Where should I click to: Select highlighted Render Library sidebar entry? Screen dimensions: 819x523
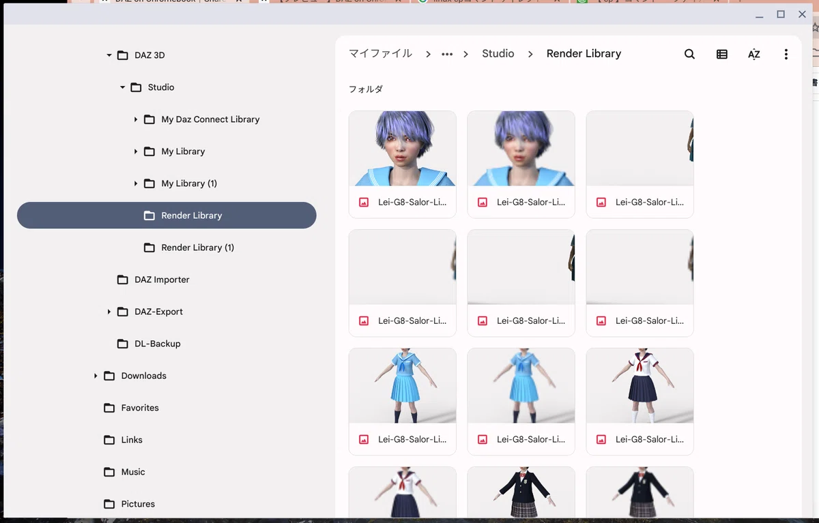coord(167,215)
